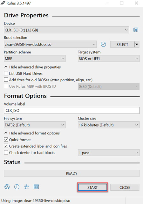Collapse Hide advanced format options

[x=32, y=133]
